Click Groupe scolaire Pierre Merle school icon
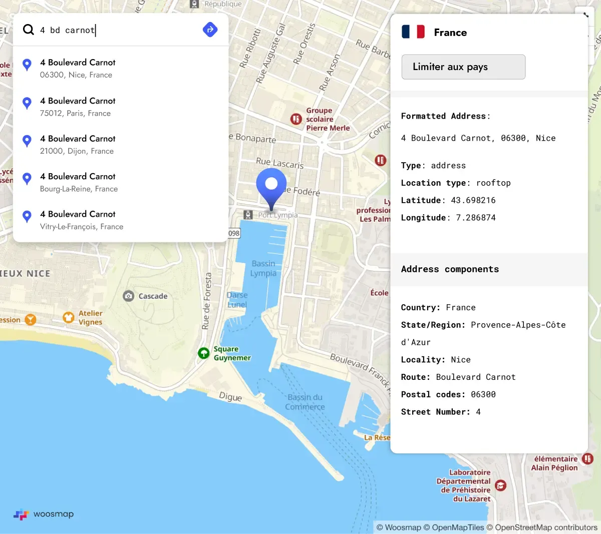This screenshot has height=534, width=601. click(296, 119)
